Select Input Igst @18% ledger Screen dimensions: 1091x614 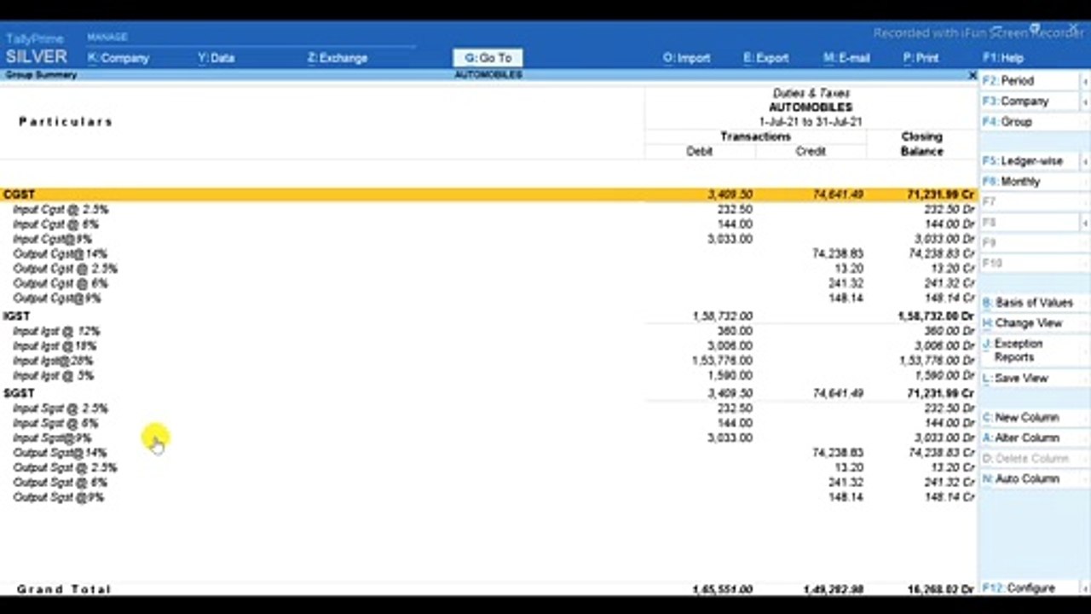point(55,346)
